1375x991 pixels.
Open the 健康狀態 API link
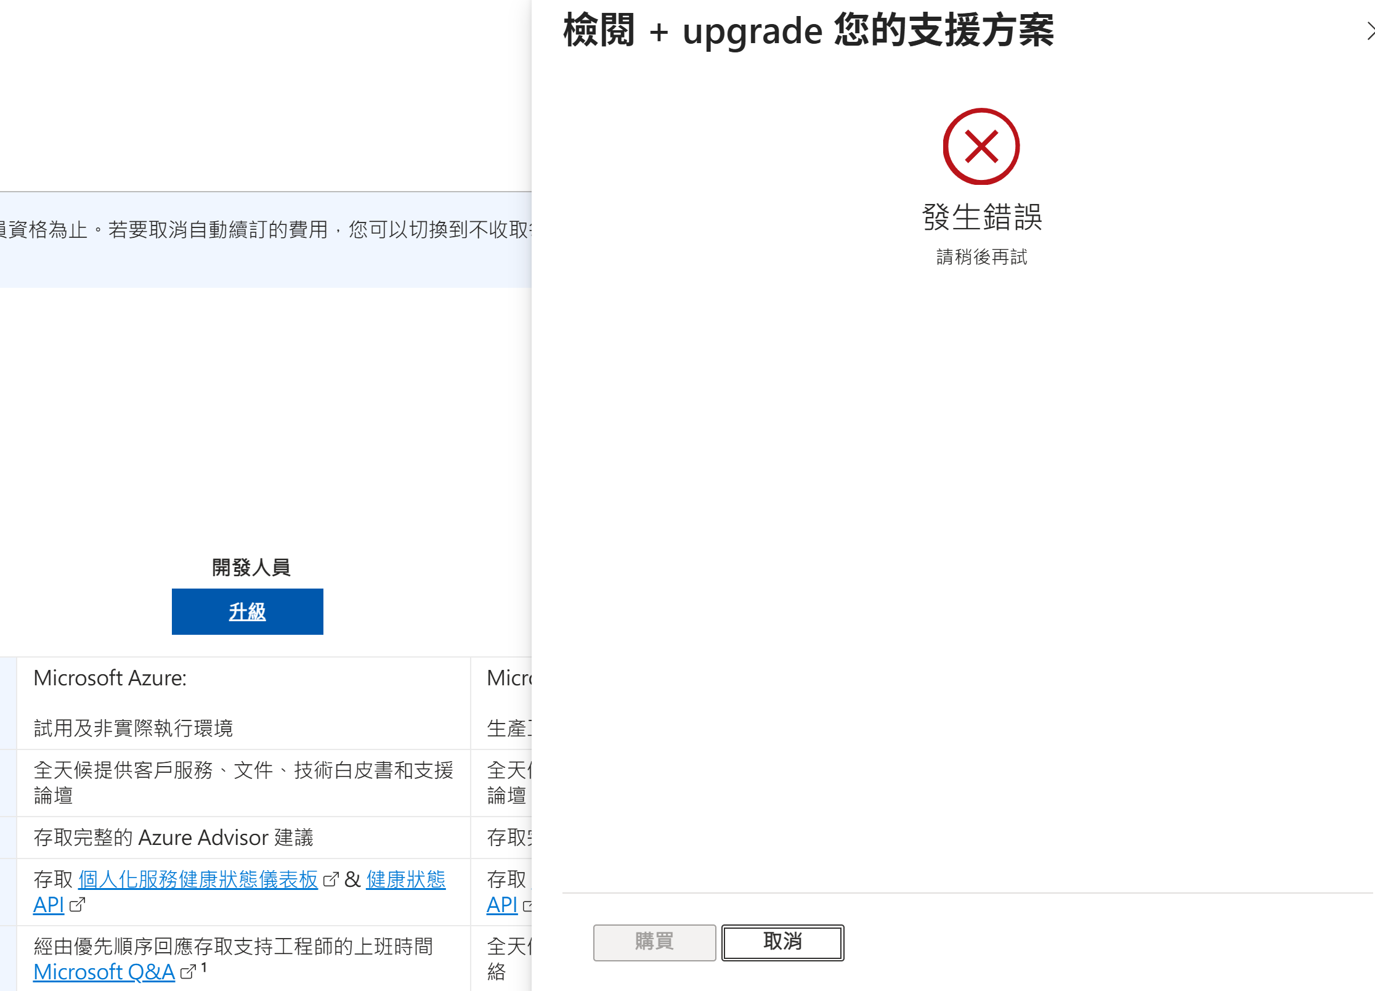click(x=405, y=879)
